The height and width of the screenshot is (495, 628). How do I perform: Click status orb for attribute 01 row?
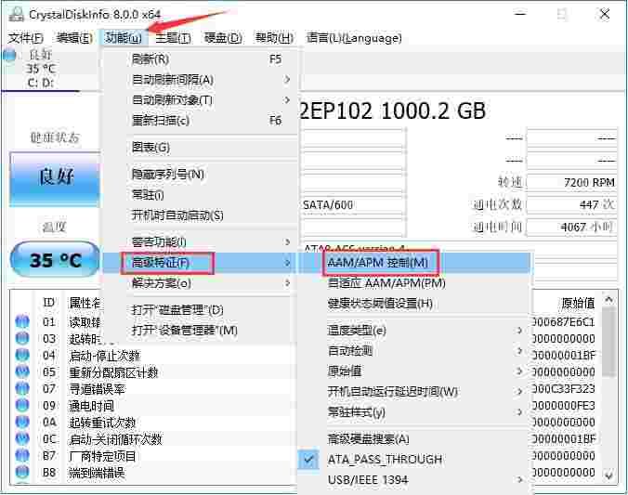point(22,321)
